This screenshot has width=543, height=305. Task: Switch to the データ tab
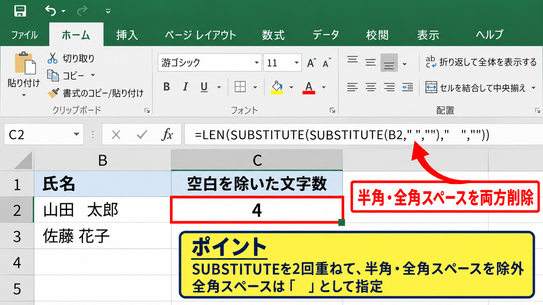click(x=326, y=35)
